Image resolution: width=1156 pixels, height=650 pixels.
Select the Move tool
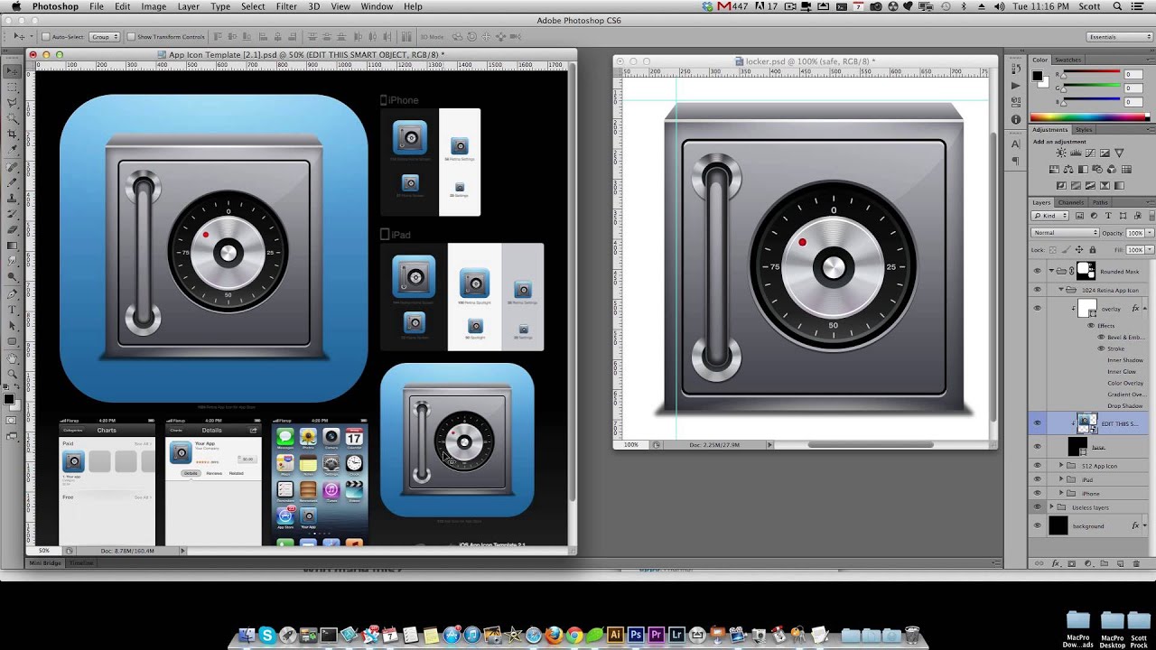click(x=12, y=70)
